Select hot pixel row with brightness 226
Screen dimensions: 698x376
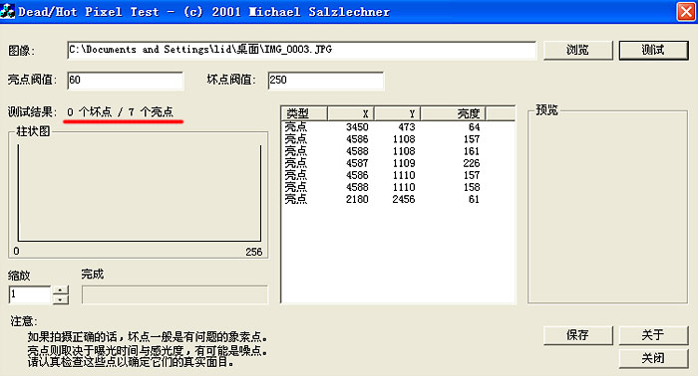pos(399,163)
